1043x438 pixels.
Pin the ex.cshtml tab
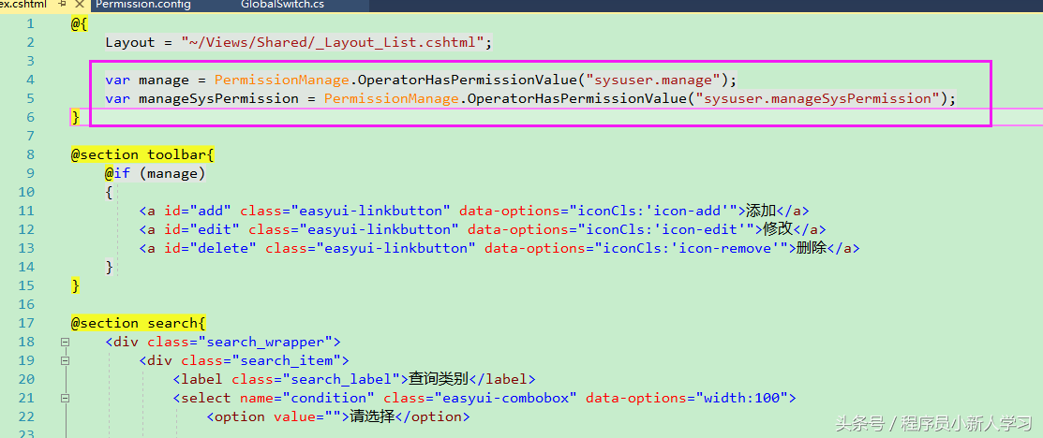point(63,5)
